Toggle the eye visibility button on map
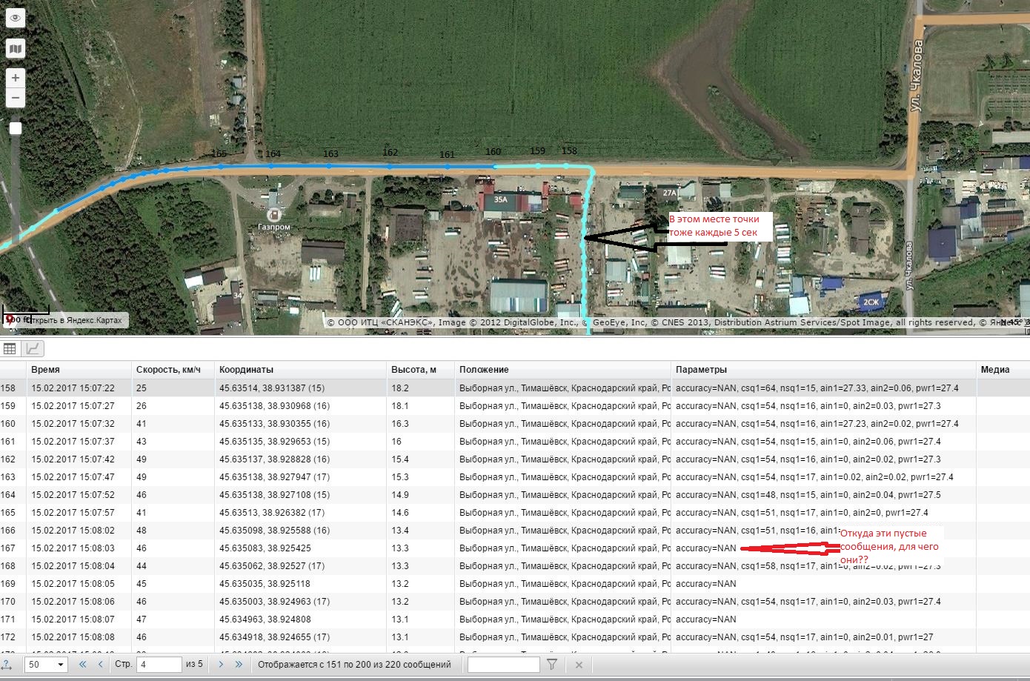Viewport: 1030px width, 681px height. tap(15, 19)
